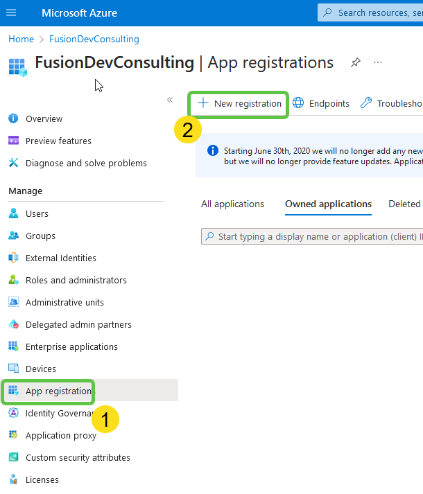
Task: Open Troubleshooting from the toolbar
Action: (391, 103)
